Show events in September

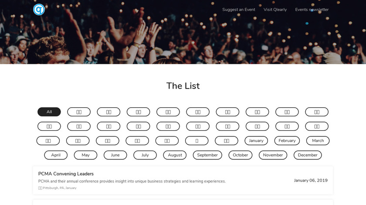point(207,155)
